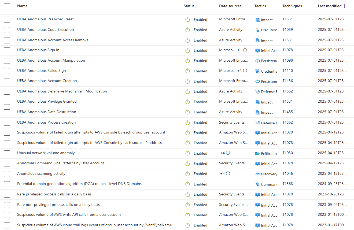Click the Initial Access icon on UEBA Anomalous Sign In
Viewport: 354px width, 230px height.
257,50
